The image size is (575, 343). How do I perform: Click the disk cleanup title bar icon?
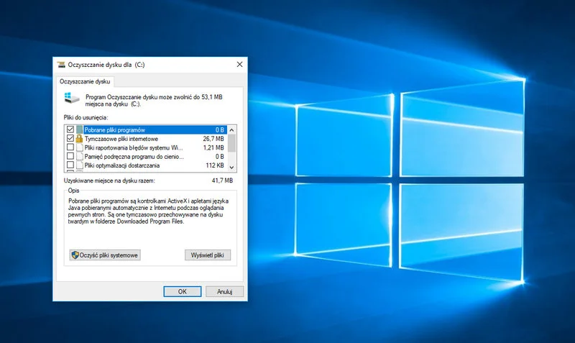pyautogui.click(x=62, y=65)
